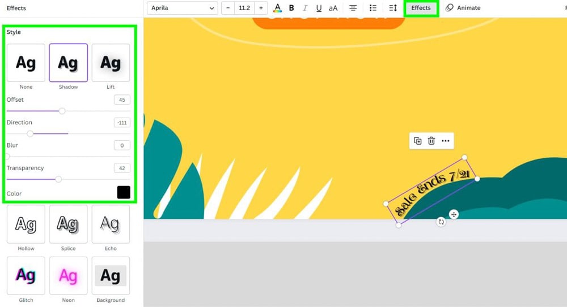Delete the selected text with trash icon

tap(431, 141)
